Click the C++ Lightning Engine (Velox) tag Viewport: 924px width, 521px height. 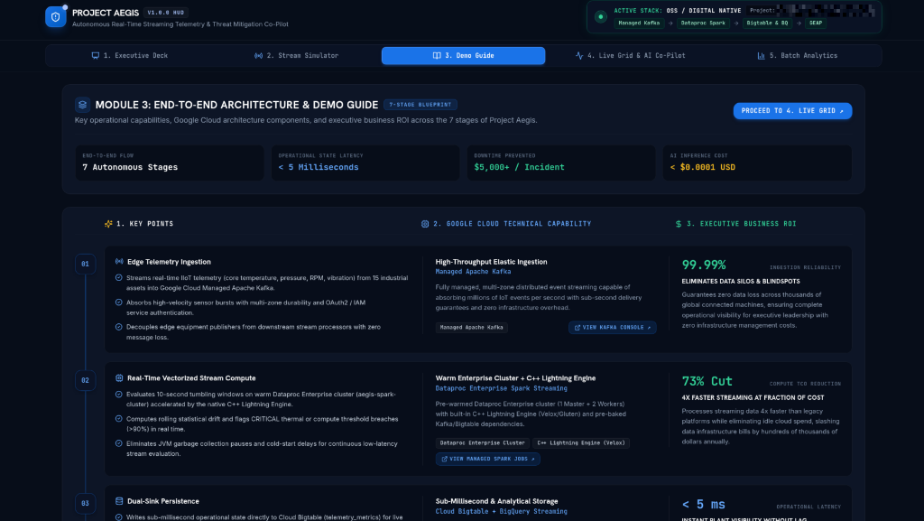pos(581,443)
